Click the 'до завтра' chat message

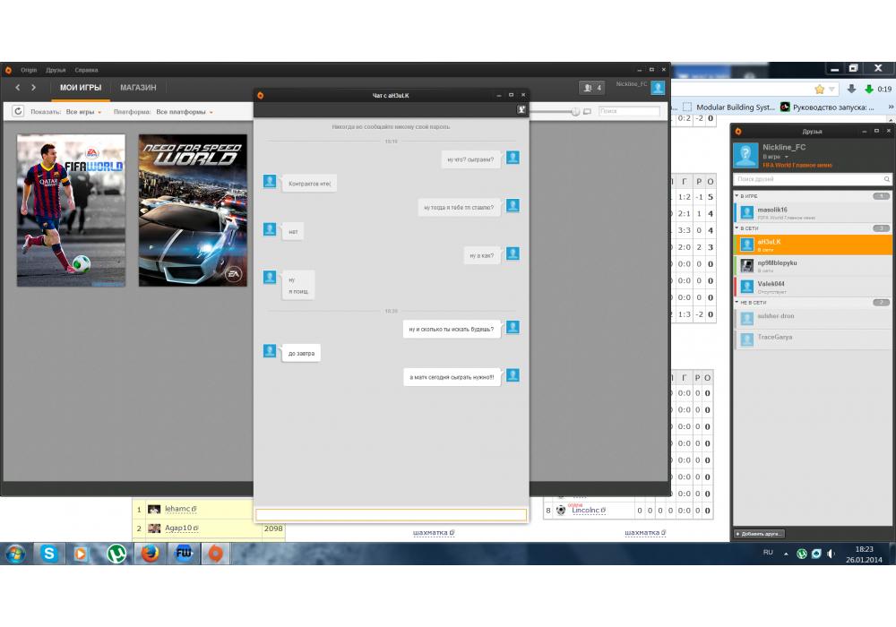coord(301,354)
